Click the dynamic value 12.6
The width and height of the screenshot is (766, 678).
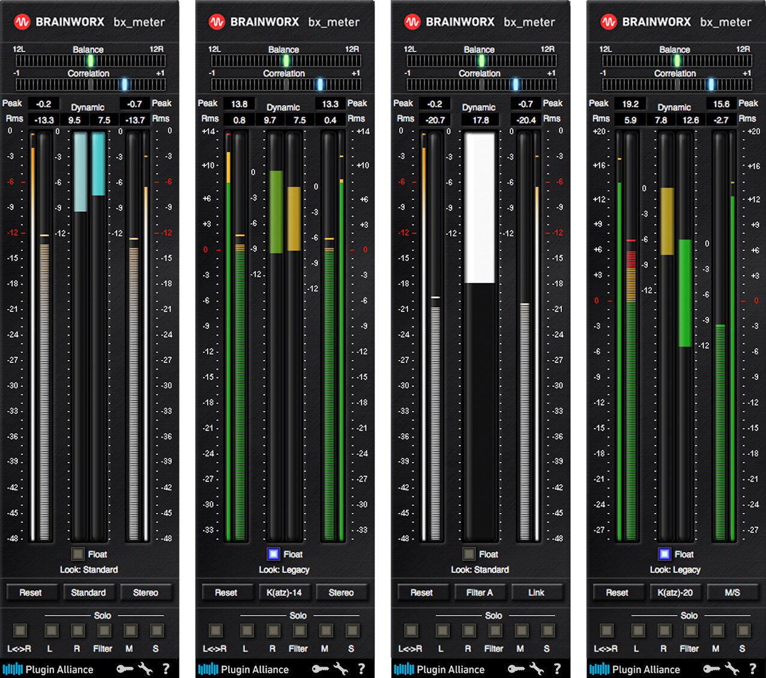[x=690, y=120]
